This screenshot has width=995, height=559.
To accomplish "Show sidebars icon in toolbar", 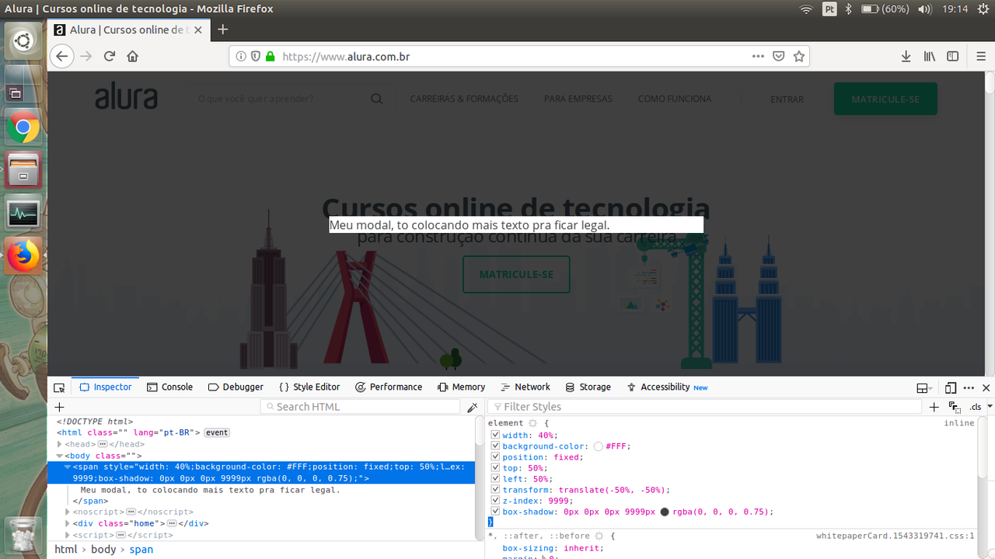I will click(952, 56).
